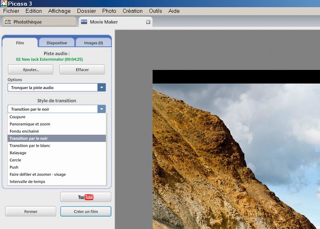Click the Ajouter... audio button
This screenshot has width=320, height=229.
[x=31, y=70]
